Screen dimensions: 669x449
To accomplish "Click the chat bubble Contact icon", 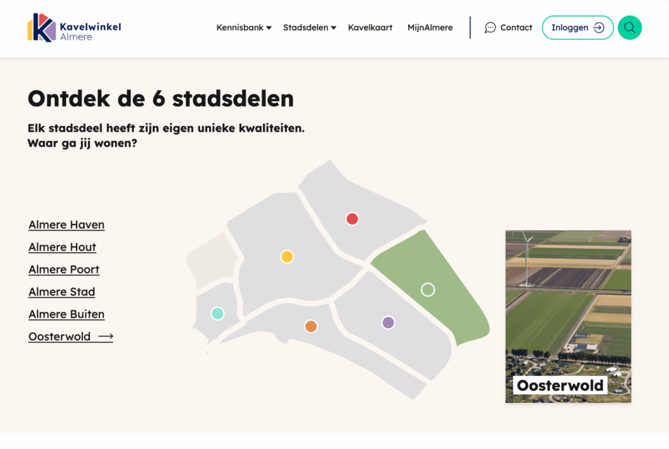I will click(x=490, y=27).
